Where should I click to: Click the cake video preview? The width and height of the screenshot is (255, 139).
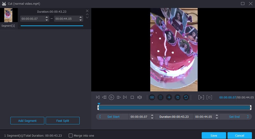coord(174,50)
